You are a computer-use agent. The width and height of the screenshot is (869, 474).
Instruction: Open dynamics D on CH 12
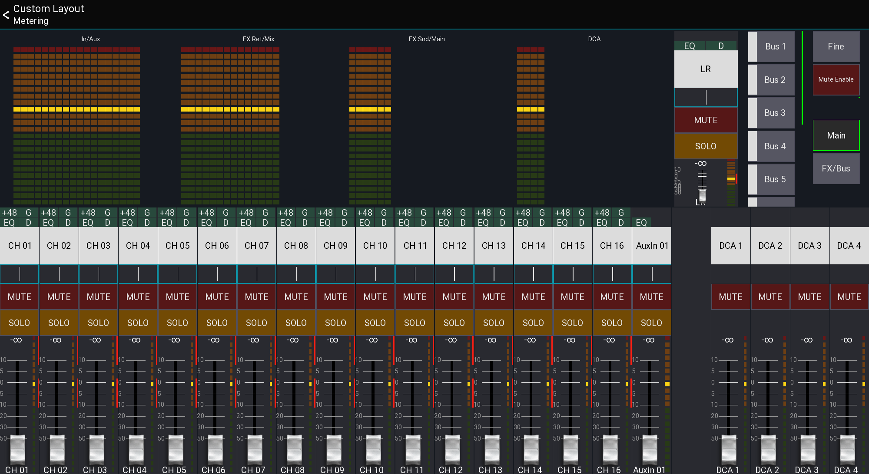pyautogui.click(x=463, y=223)
